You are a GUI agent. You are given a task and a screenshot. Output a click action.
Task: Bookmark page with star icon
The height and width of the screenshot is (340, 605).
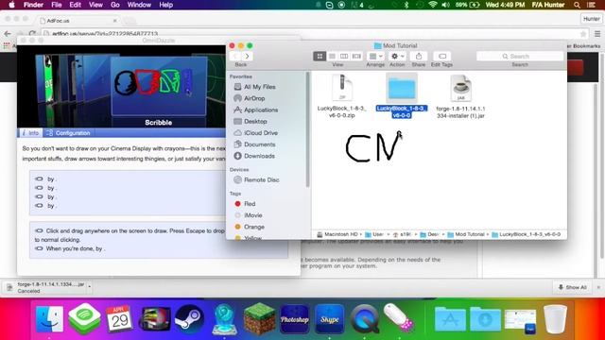point(583,34)
